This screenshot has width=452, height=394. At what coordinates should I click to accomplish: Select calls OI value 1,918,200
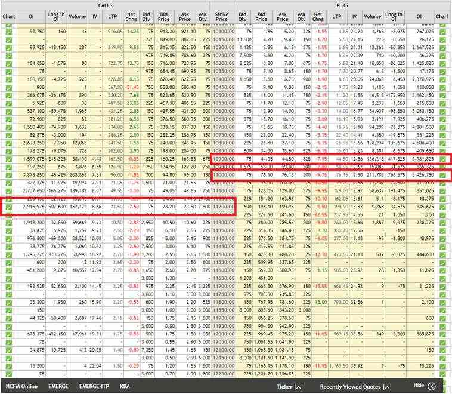pos(33,223)
